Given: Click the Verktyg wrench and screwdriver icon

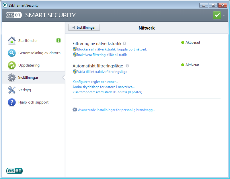Looking at the screenshot, I should pos(12,90).
